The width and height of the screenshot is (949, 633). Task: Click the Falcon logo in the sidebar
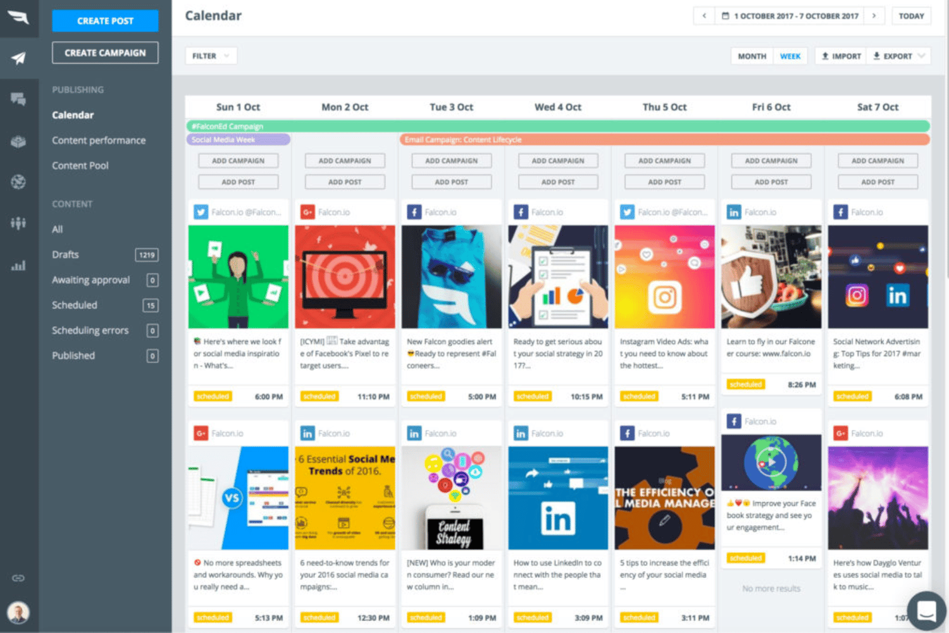click(18, 17)
